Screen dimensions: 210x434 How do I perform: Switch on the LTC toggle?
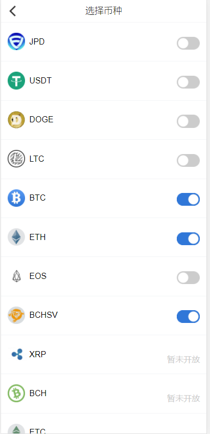[188, 161]
